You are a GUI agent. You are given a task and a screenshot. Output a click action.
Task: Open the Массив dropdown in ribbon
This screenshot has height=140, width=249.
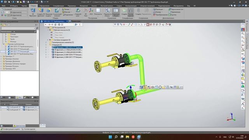click(71, 12)
